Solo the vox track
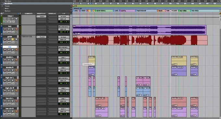 click(13, 49)
